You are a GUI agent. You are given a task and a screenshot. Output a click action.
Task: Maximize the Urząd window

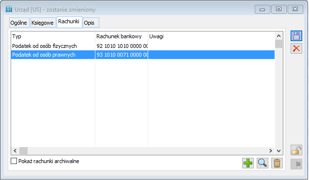click(278, 9)
